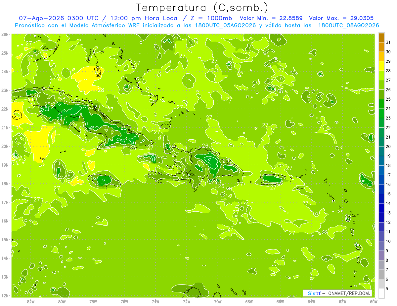Click the "21N" latitude axis label

pyautogui.click(x=5, y=127)
